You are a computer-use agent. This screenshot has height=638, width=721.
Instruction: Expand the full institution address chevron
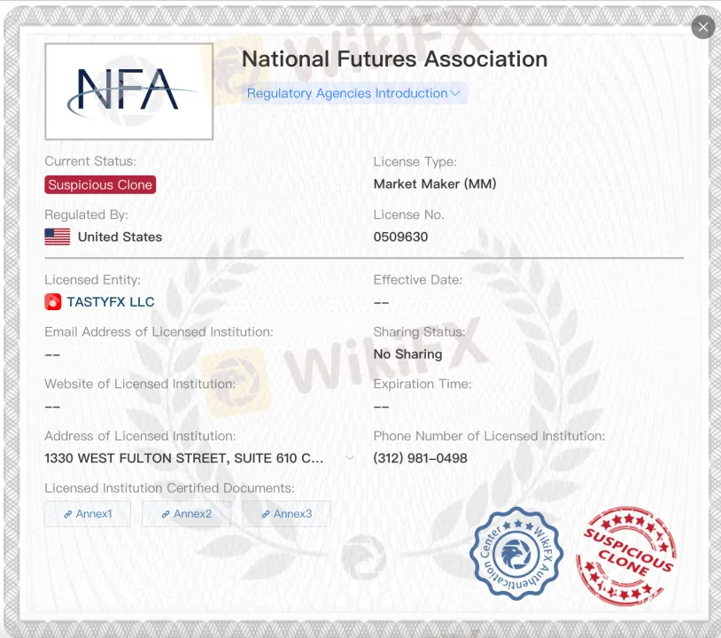click(350, 458)
